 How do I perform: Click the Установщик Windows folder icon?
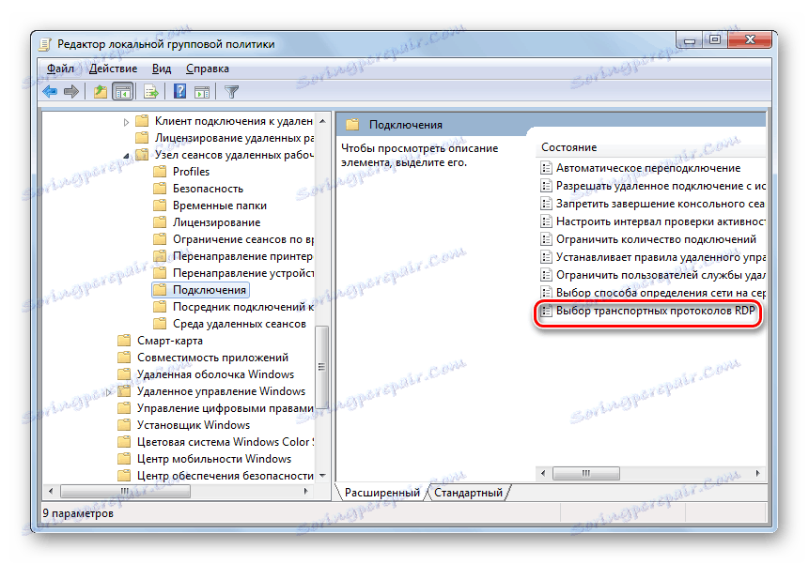pos(124,425)
